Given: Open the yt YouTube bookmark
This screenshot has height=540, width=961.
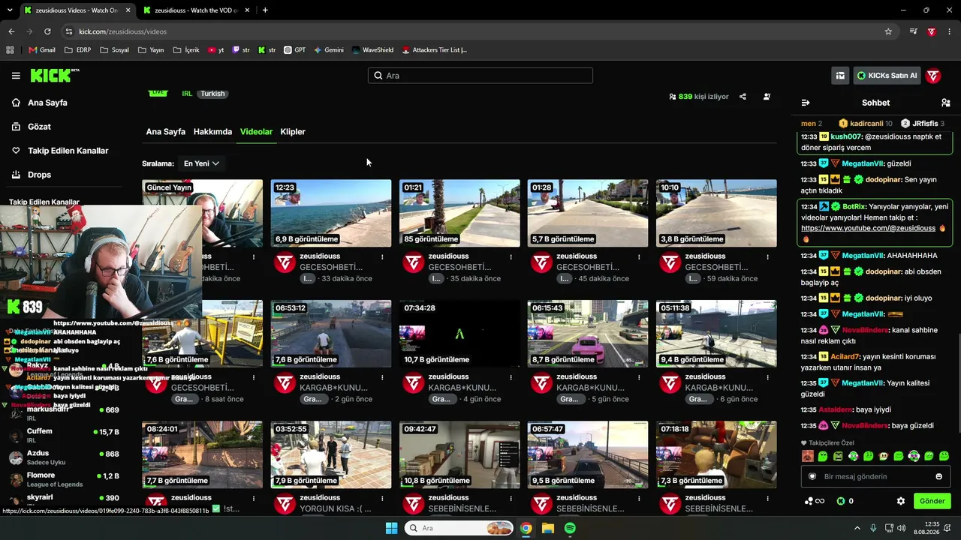Looking at the screenshot, I should pyautogui.click(x=215, y=50).
